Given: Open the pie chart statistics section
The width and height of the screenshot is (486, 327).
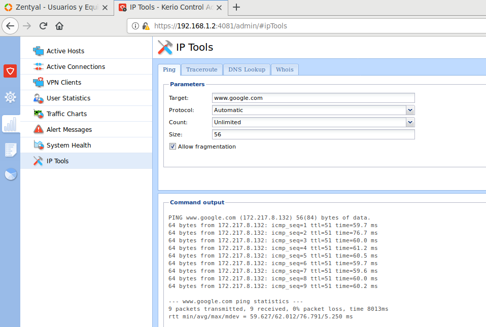Looking at the screenshot, I should pyautogui.click(x=11, y=174).
